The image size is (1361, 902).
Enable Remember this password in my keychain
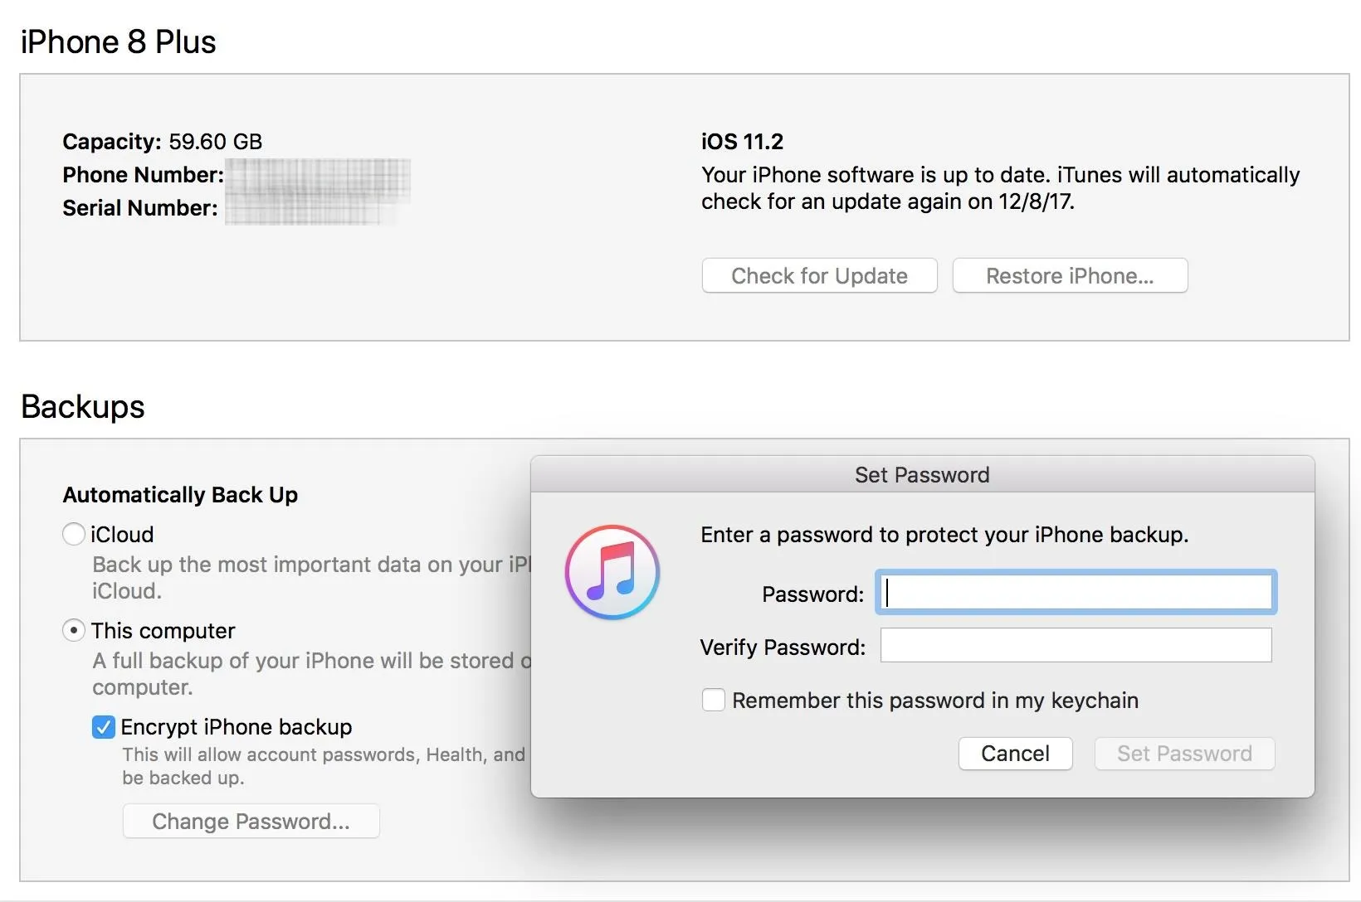pyautogui.click(x=714, y=700)
